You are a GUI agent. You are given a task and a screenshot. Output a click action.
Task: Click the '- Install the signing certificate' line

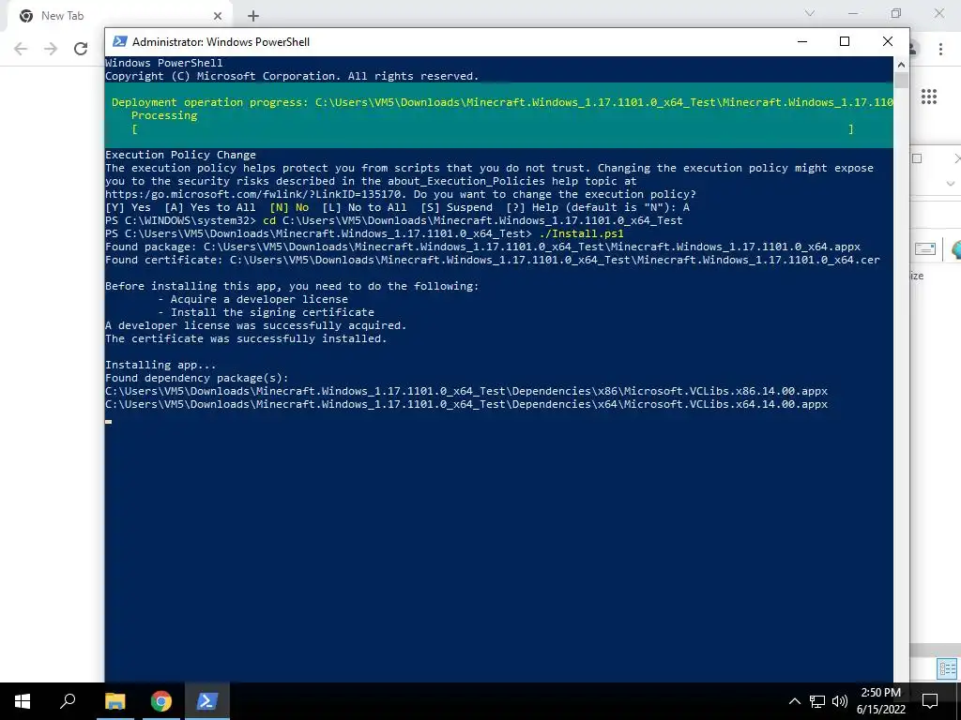(x=266, y=312)
